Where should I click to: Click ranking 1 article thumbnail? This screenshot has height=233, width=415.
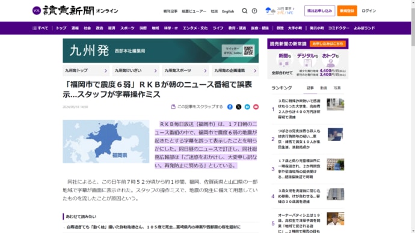pos(336,104)
